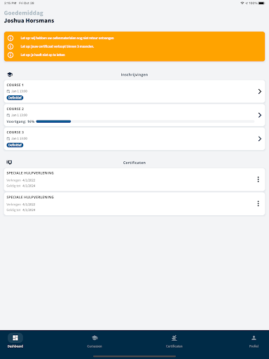
Task: Click the certificate expiry warning message
Action: tap(57, 46)
